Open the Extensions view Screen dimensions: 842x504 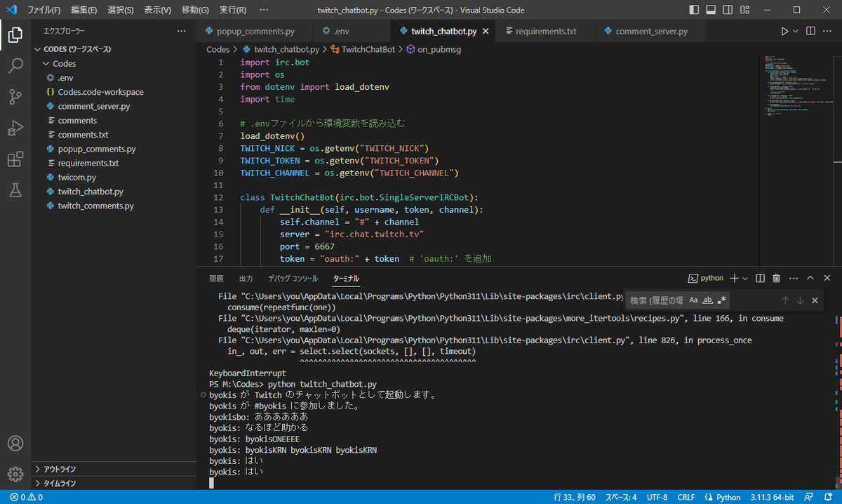(15, 159)
